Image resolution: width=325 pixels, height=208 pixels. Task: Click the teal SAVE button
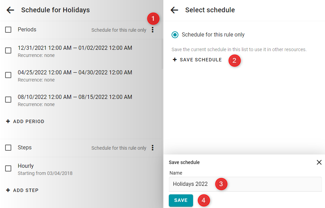[181, 200]
